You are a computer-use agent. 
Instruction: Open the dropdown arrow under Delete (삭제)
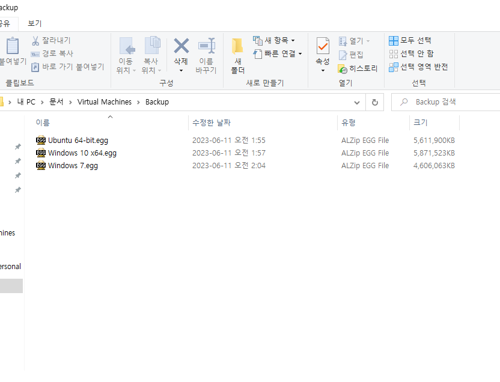coord(181,70)
